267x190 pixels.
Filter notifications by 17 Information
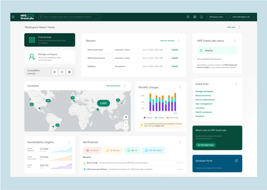point(154,150)
